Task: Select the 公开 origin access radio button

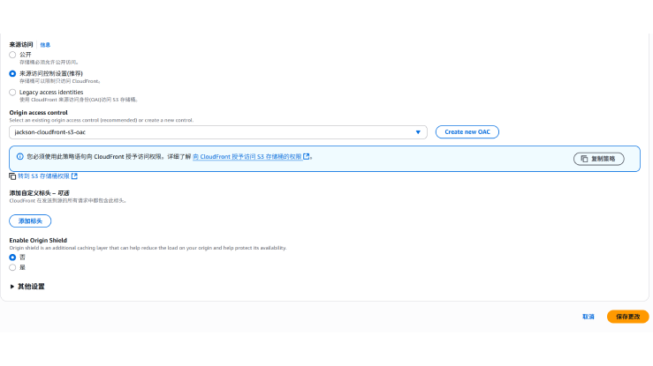Action: point(12,55)
